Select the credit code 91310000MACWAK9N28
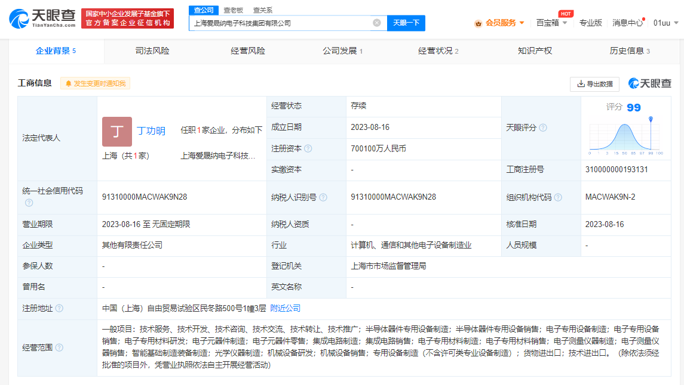 145,197
